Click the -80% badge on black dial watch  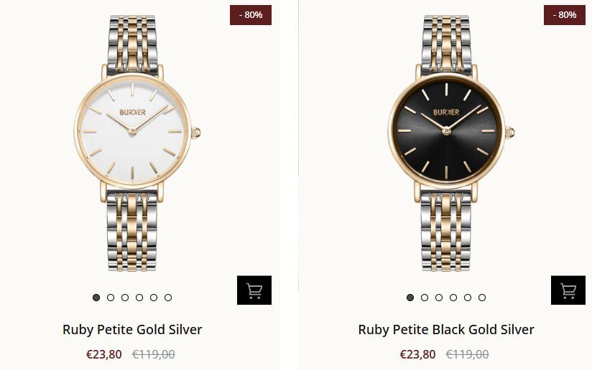tap(564, 14)
